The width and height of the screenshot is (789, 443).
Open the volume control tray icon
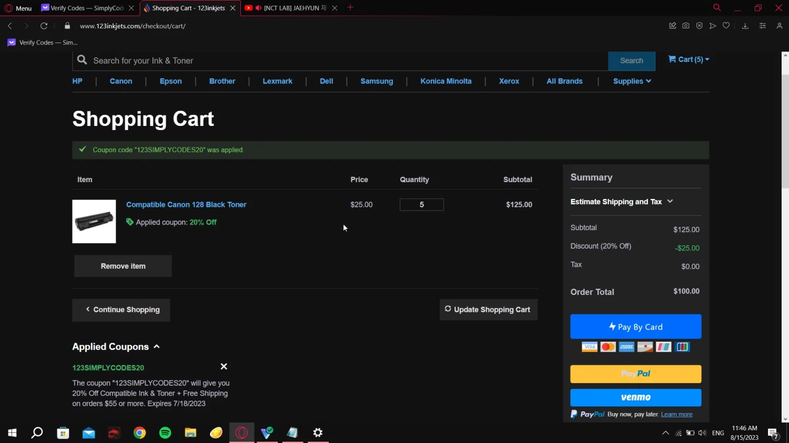[702, 433]
